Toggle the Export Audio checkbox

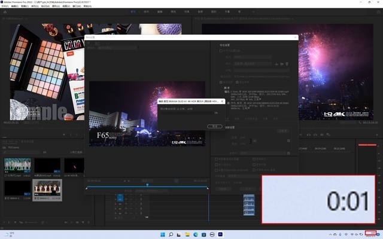click(238, 81)
